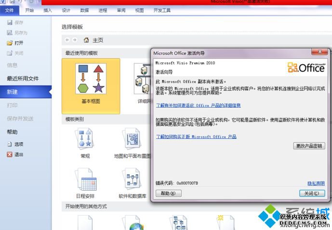The width and height of the screenshot is (332, 230).
Task: Click the Office logo in dialog
Action: 306,68
